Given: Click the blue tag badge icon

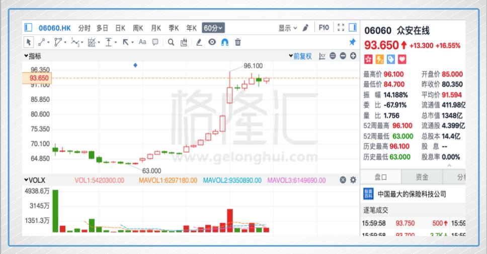Looking at the screenshot, I should [x=391, y=59].
